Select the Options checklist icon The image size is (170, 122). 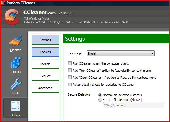16,106
